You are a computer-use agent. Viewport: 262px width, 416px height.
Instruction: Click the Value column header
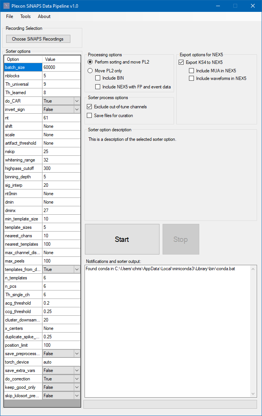coord(61,59)
